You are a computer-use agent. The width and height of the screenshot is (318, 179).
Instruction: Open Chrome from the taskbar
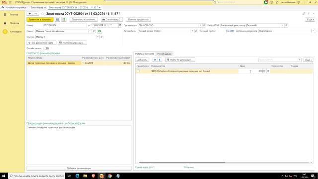point(110,176)
